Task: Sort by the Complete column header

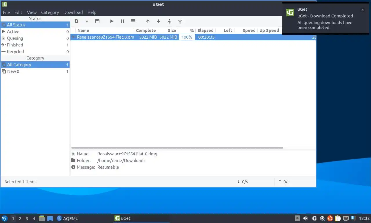Action: [x=146, y=30]
